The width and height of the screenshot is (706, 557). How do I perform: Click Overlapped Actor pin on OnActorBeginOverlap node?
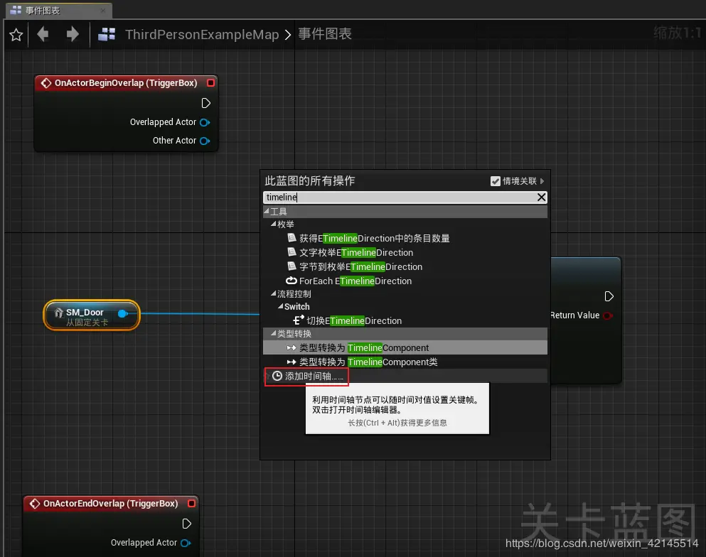205,122
